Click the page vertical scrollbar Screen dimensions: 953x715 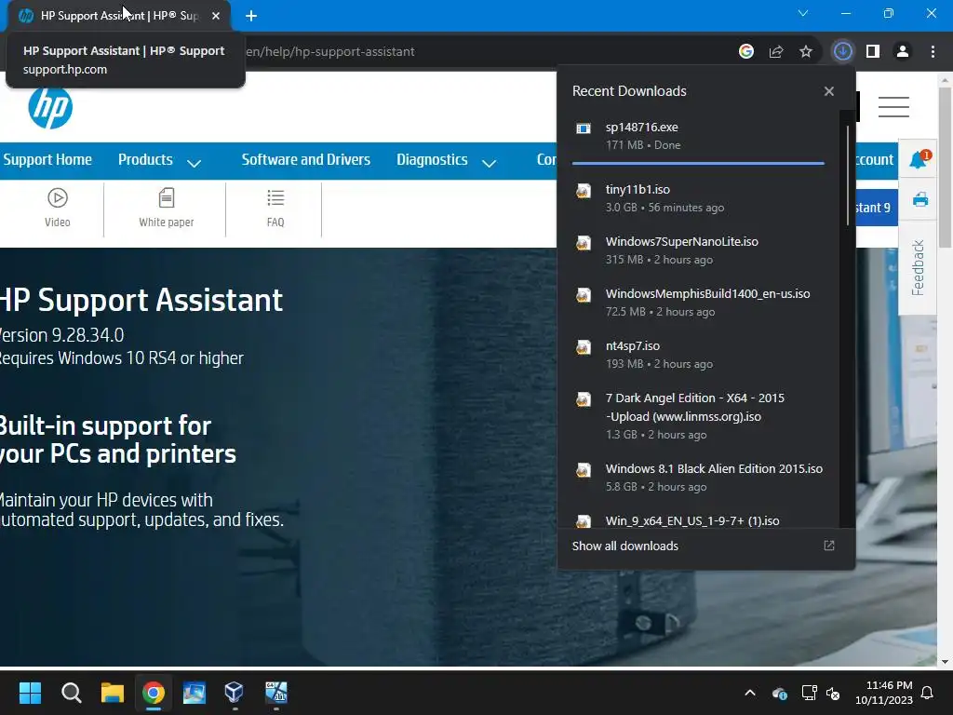pyautogui.click(x=945, y=167)
